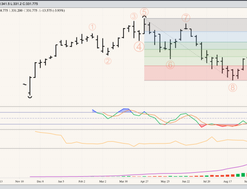247x189 pixels.
Task: Select the swing-low arc marker below the lowest bar
Action: point(30,97)
